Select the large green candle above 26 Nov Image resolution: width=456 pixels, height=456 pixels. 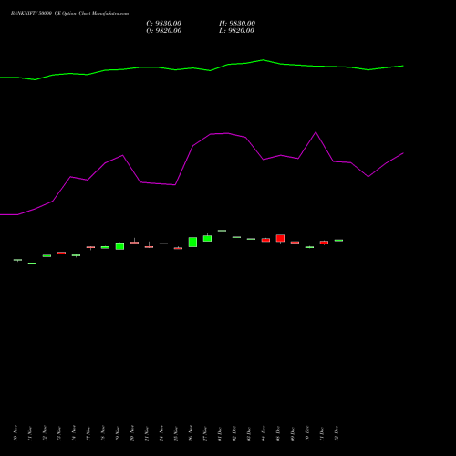[x=192, y=242]
